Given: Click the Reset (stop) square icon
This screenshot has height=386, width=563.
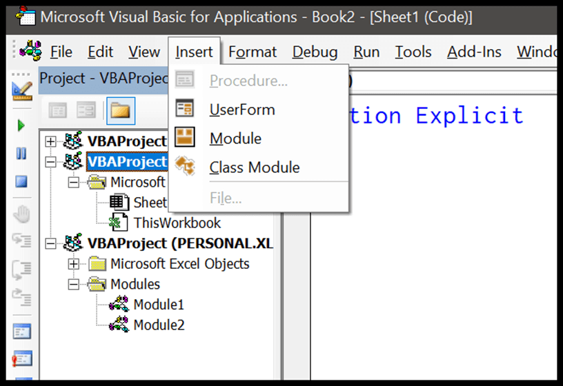Looking at the screenshot, I should point(21,182).
